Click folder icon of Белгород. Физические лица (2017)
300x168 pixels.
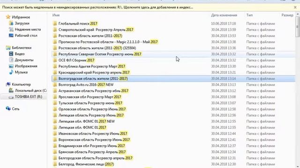55,164
